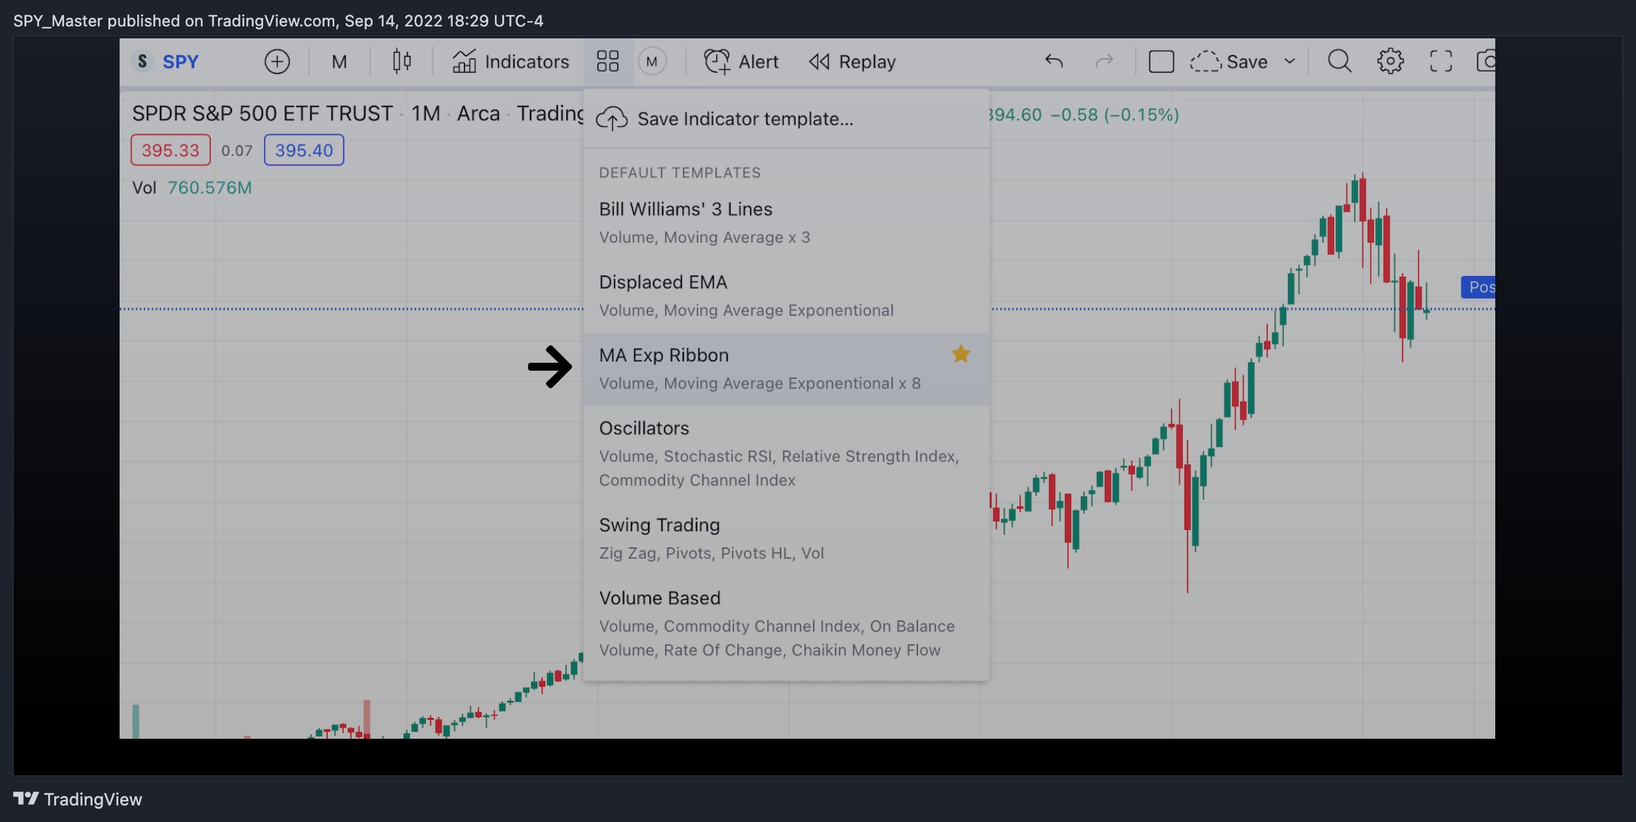Click the 0.07 spread value
The width and height of the screenshot is (1636, 822).
pyautogui.click(x=237, y=151)
